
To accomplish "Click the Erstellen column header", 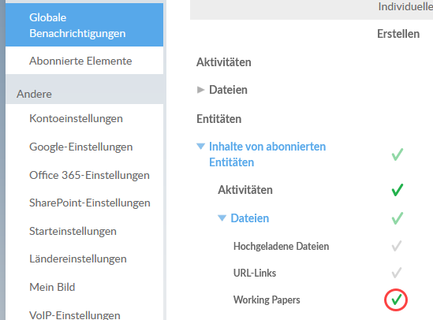I will point(398,34).
